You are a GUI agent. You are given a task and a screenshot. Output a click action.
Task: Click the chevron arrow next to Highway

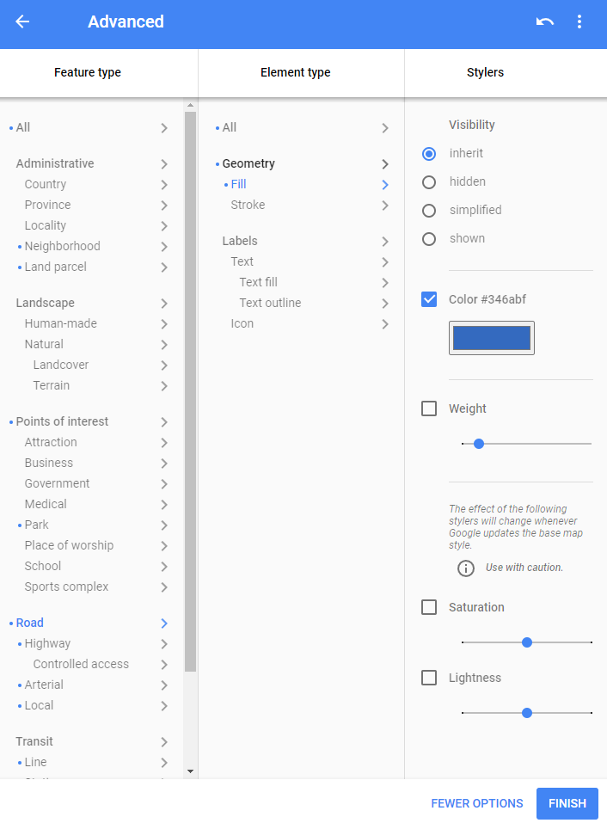tap(163, 644)
